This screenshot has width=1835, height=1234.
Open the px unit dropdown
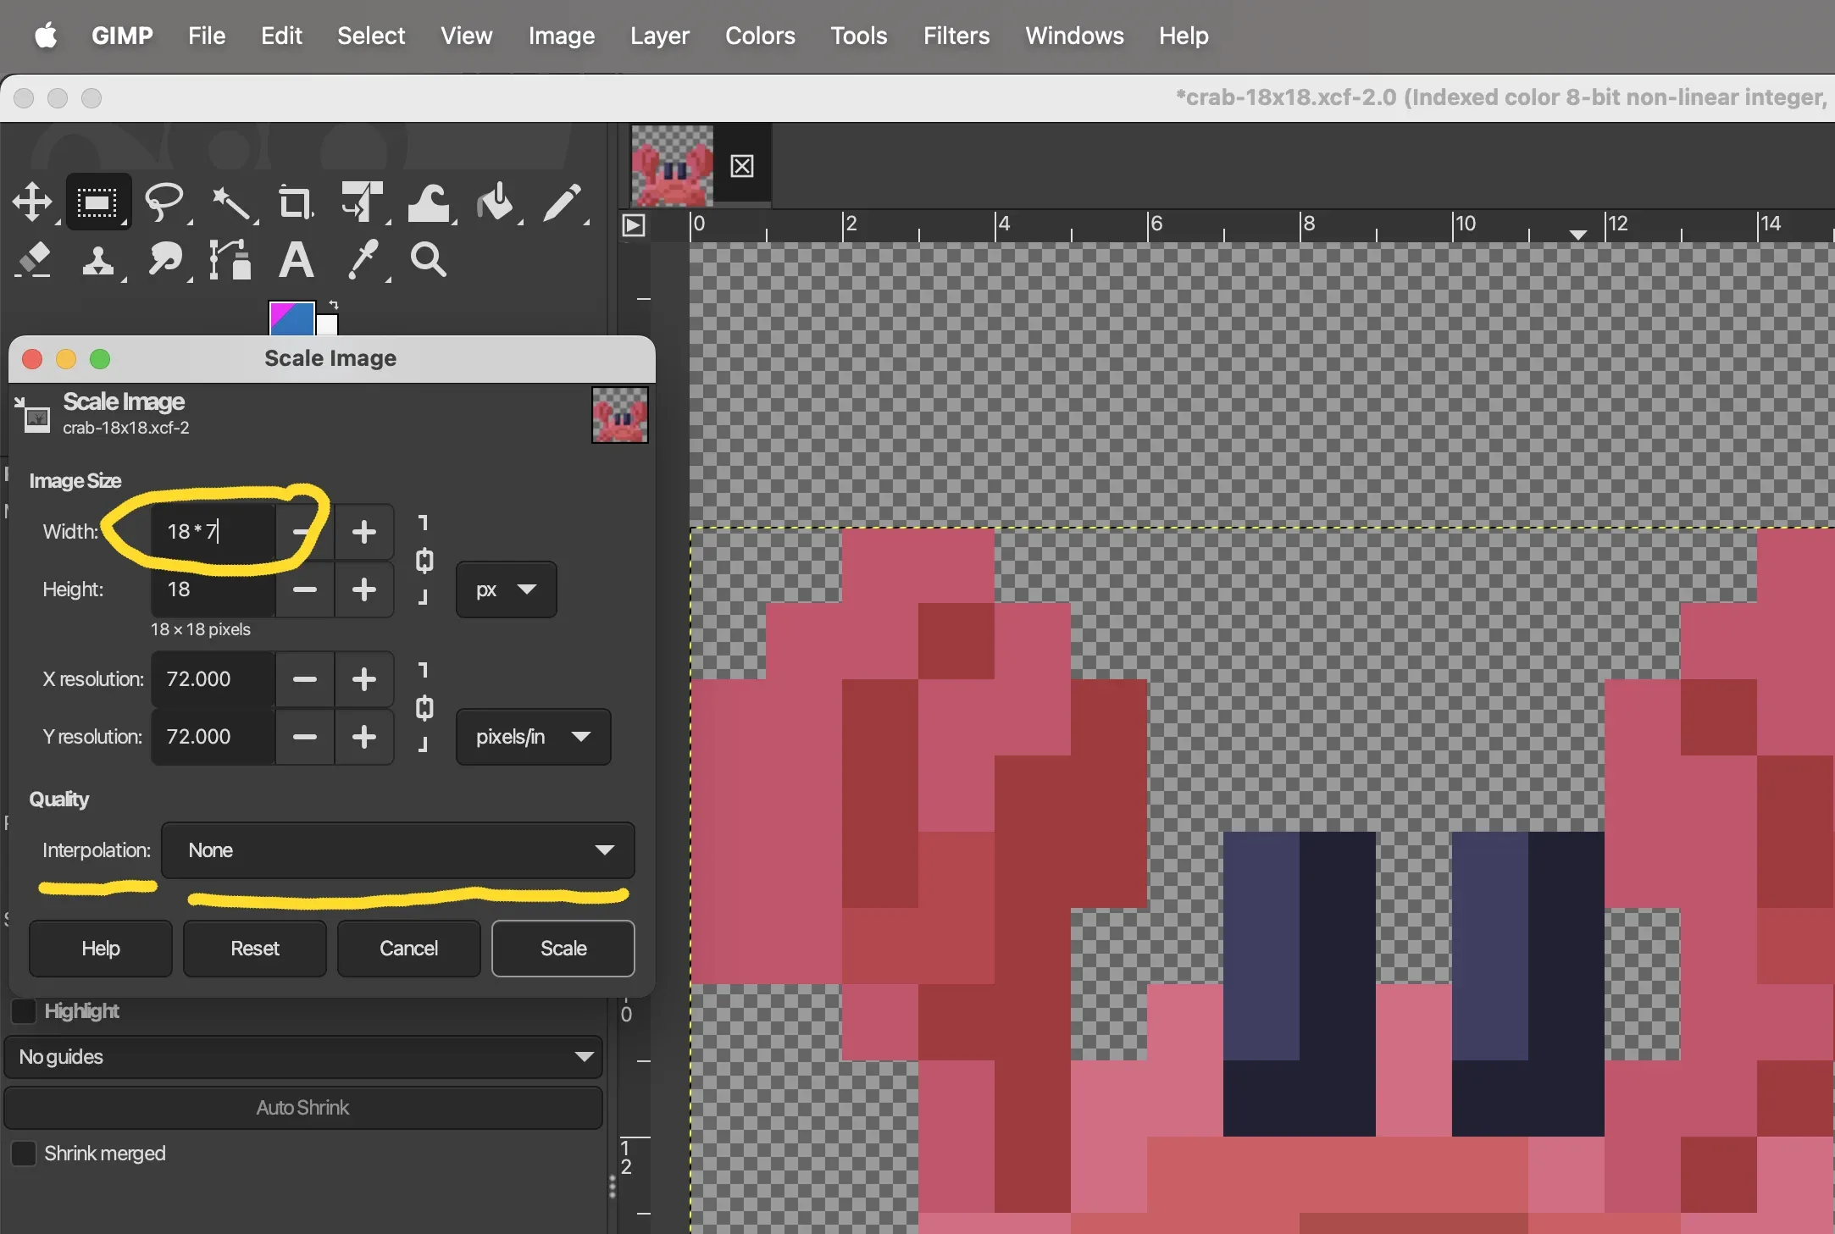[x=505, y=589]
